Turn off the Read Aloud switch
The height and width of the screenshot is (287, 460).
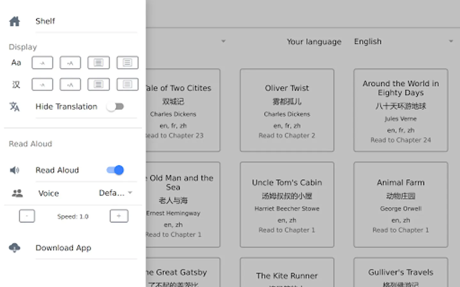[115, 170]
